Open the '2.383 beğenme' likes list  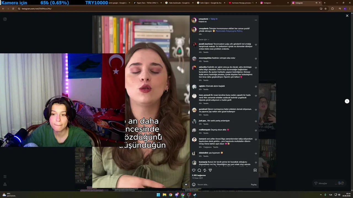(199, 175)
